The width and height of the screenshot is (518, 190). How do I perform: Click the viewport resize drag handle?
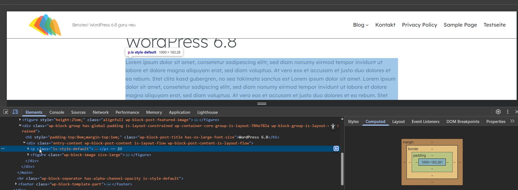pyautogui.click(x=262, y=103)
